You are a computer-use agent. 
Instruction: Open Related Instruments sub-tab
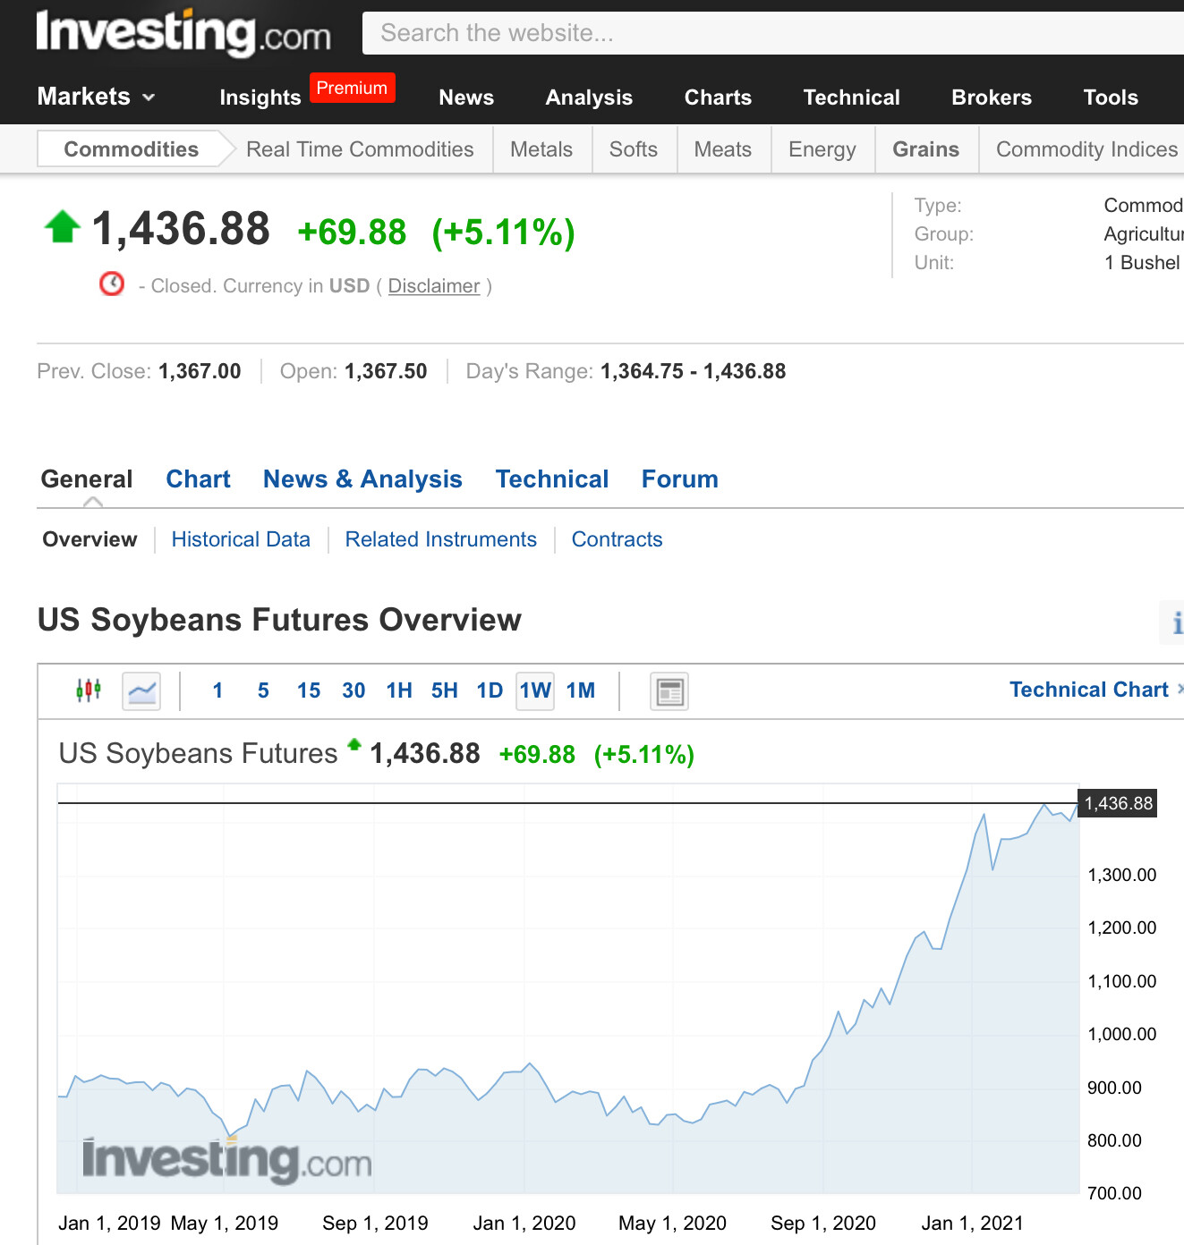coord(441,539)
